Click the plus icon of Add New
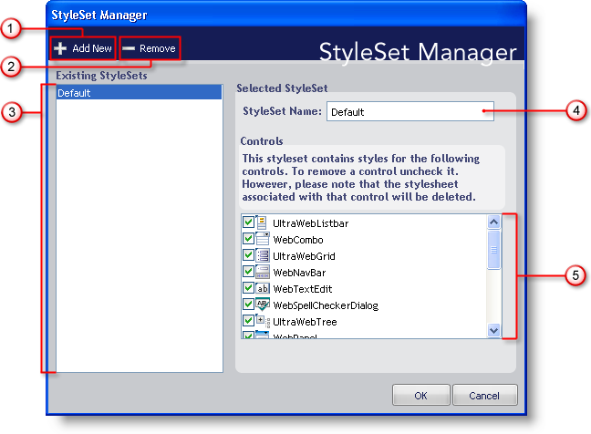The height and width of the screenshot is (434, 591). coord(60,47)
